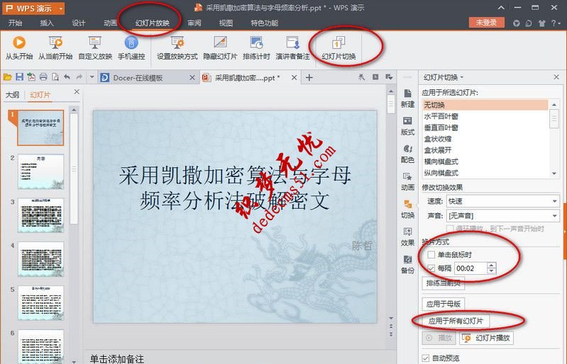Click the 单击添加备注 notes area
Screen dimensions: 567x364
117,358
